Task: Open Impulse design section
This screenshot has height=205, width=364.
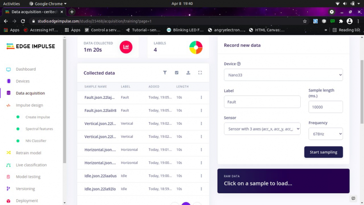Action: pos(29,105)
